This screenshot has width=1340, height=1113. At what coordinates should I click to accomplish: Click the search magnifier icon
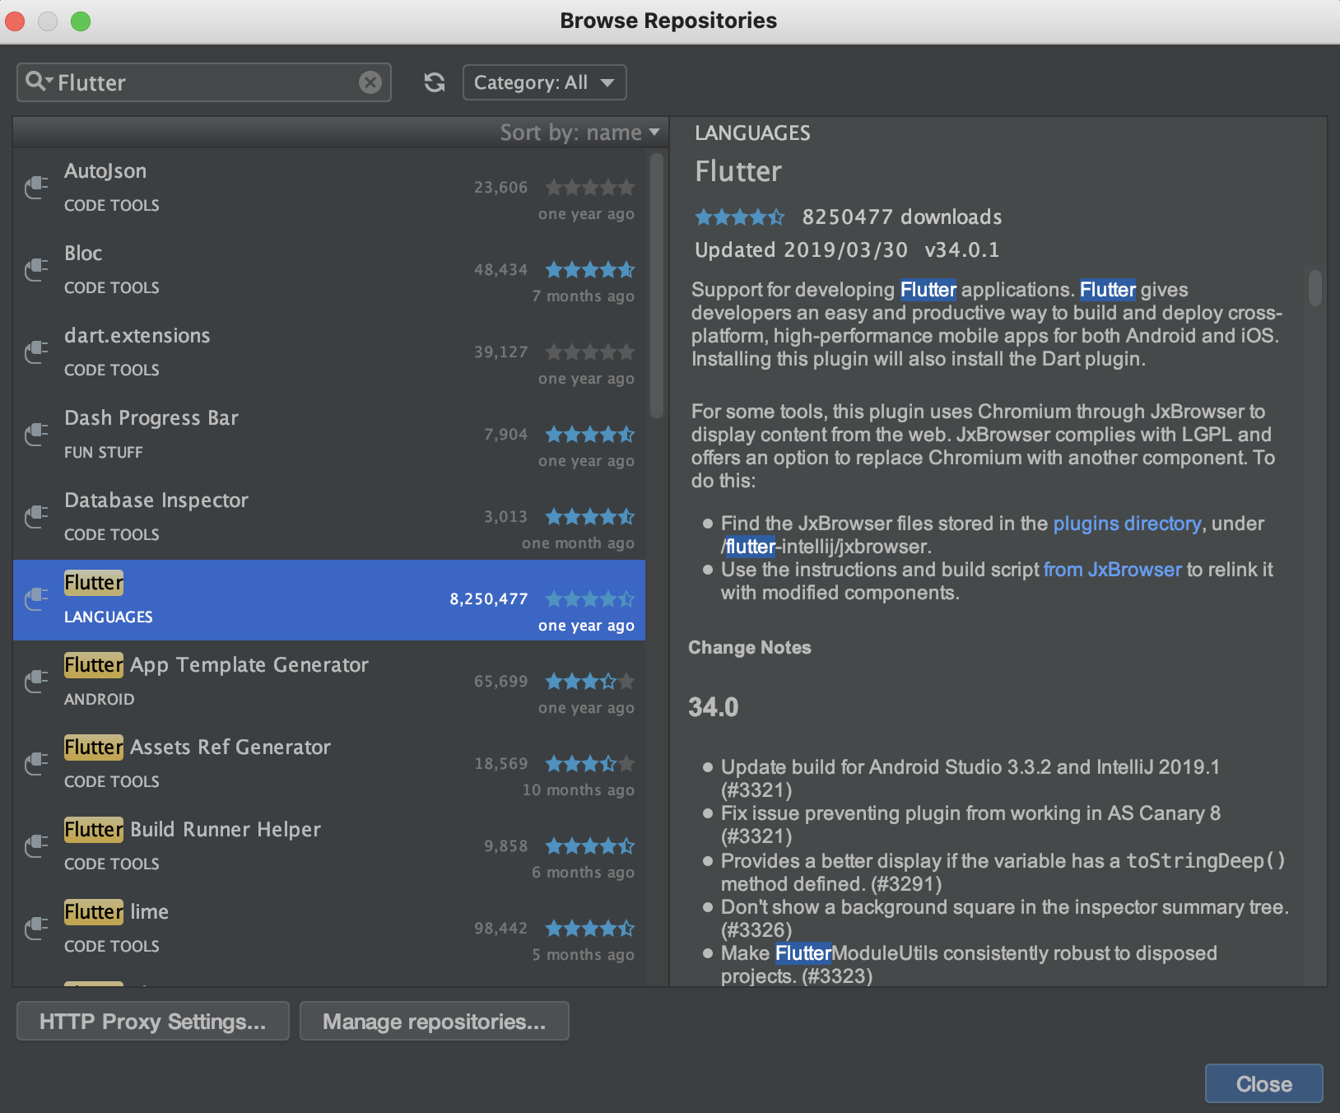(38, 81)
